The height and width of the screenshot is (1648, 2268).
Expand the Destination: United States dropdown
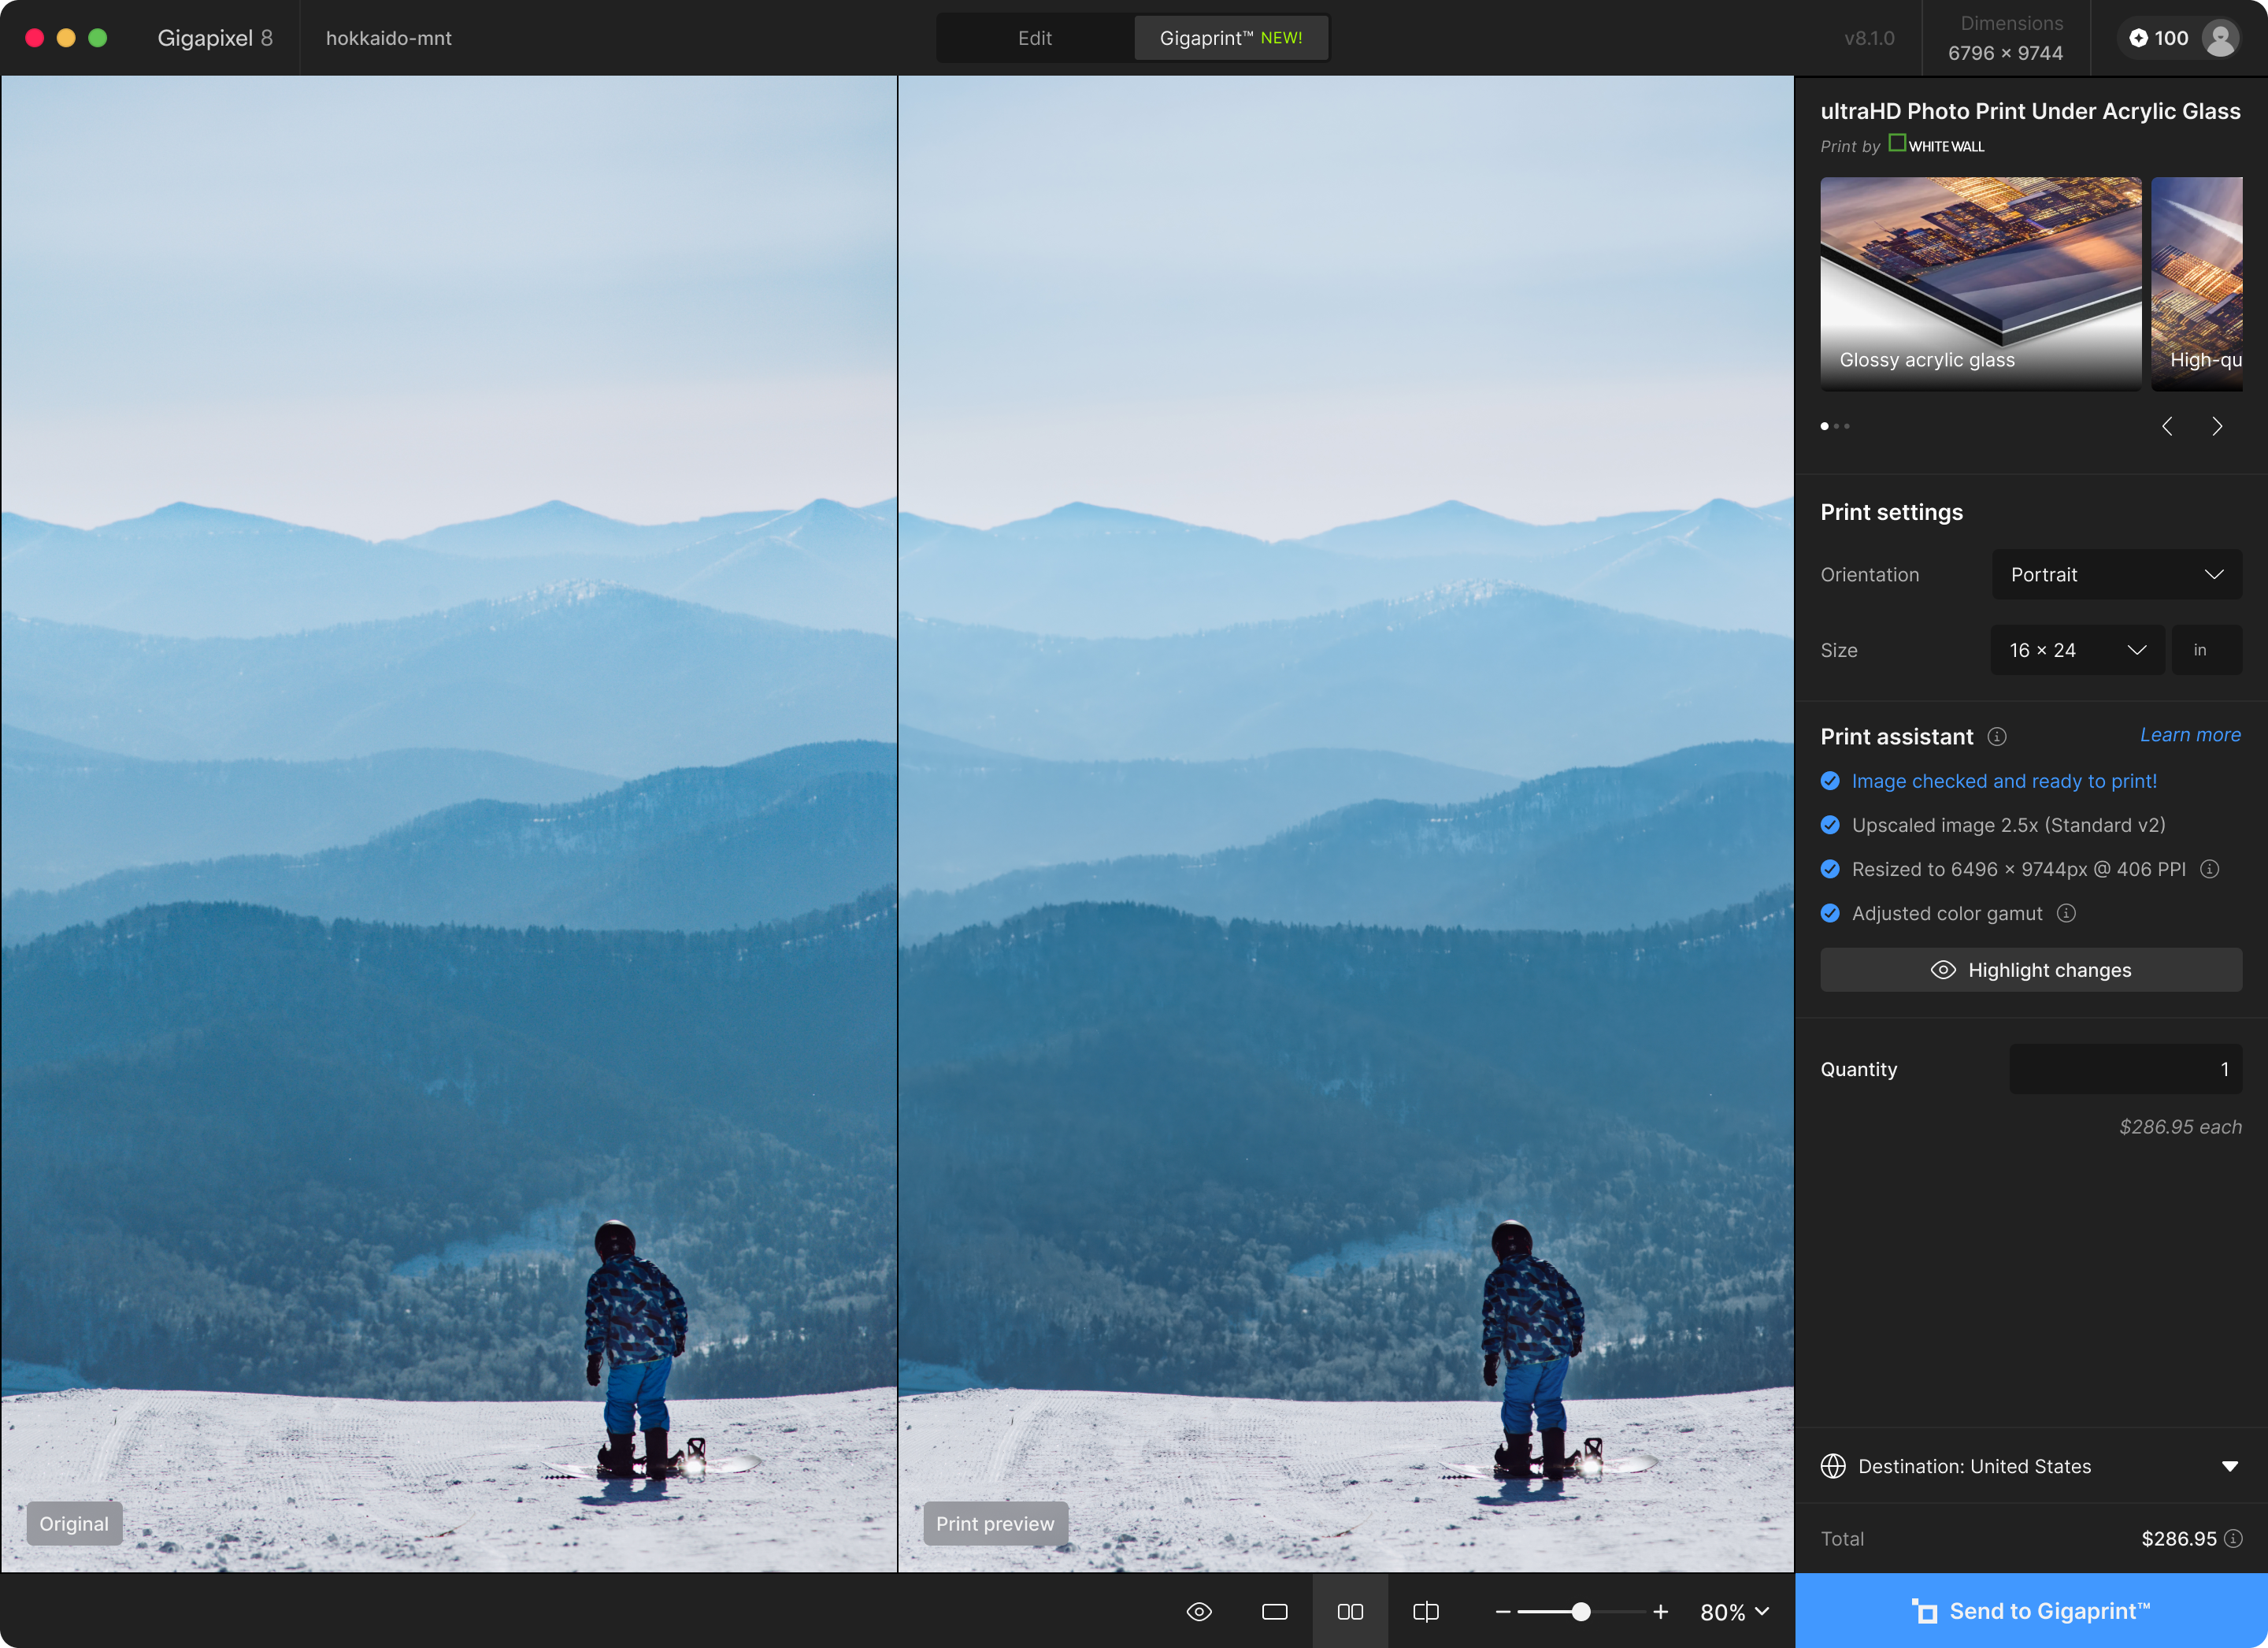click(2230, 1466)
